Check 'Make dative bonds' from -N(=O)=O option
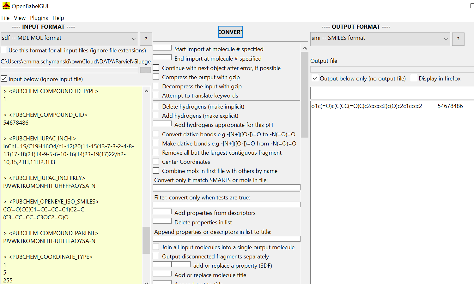 tap(156, 143)
